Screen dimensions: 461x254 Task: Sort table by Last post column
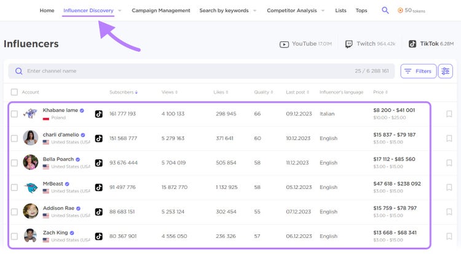[x=297, y=92]
